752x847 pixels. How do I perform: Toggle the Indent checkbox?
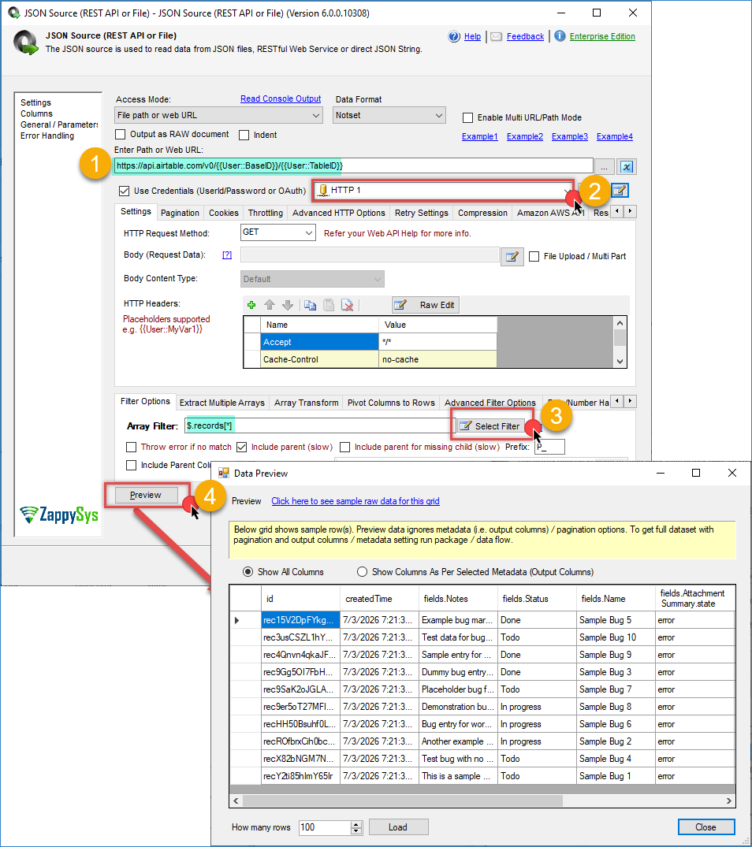click(x=244, y=135)
